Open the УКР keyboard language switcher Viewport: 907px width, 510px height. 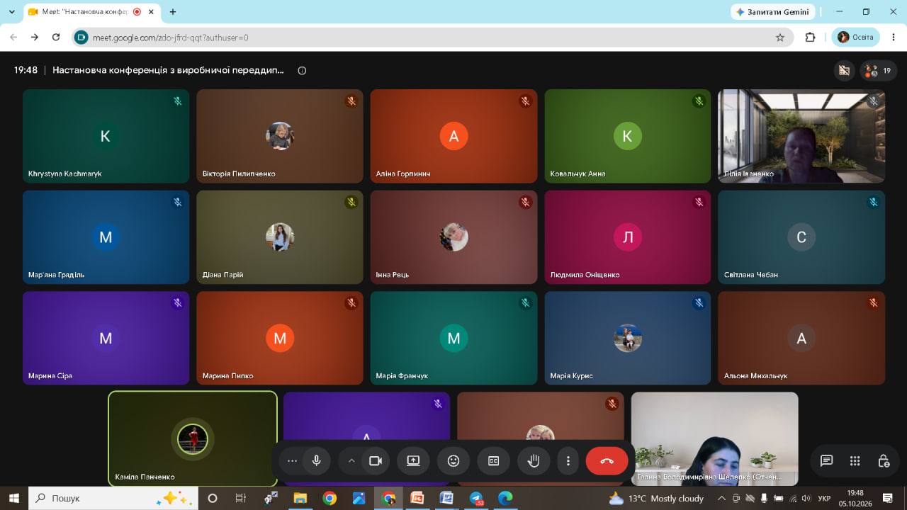click(824, 498)
